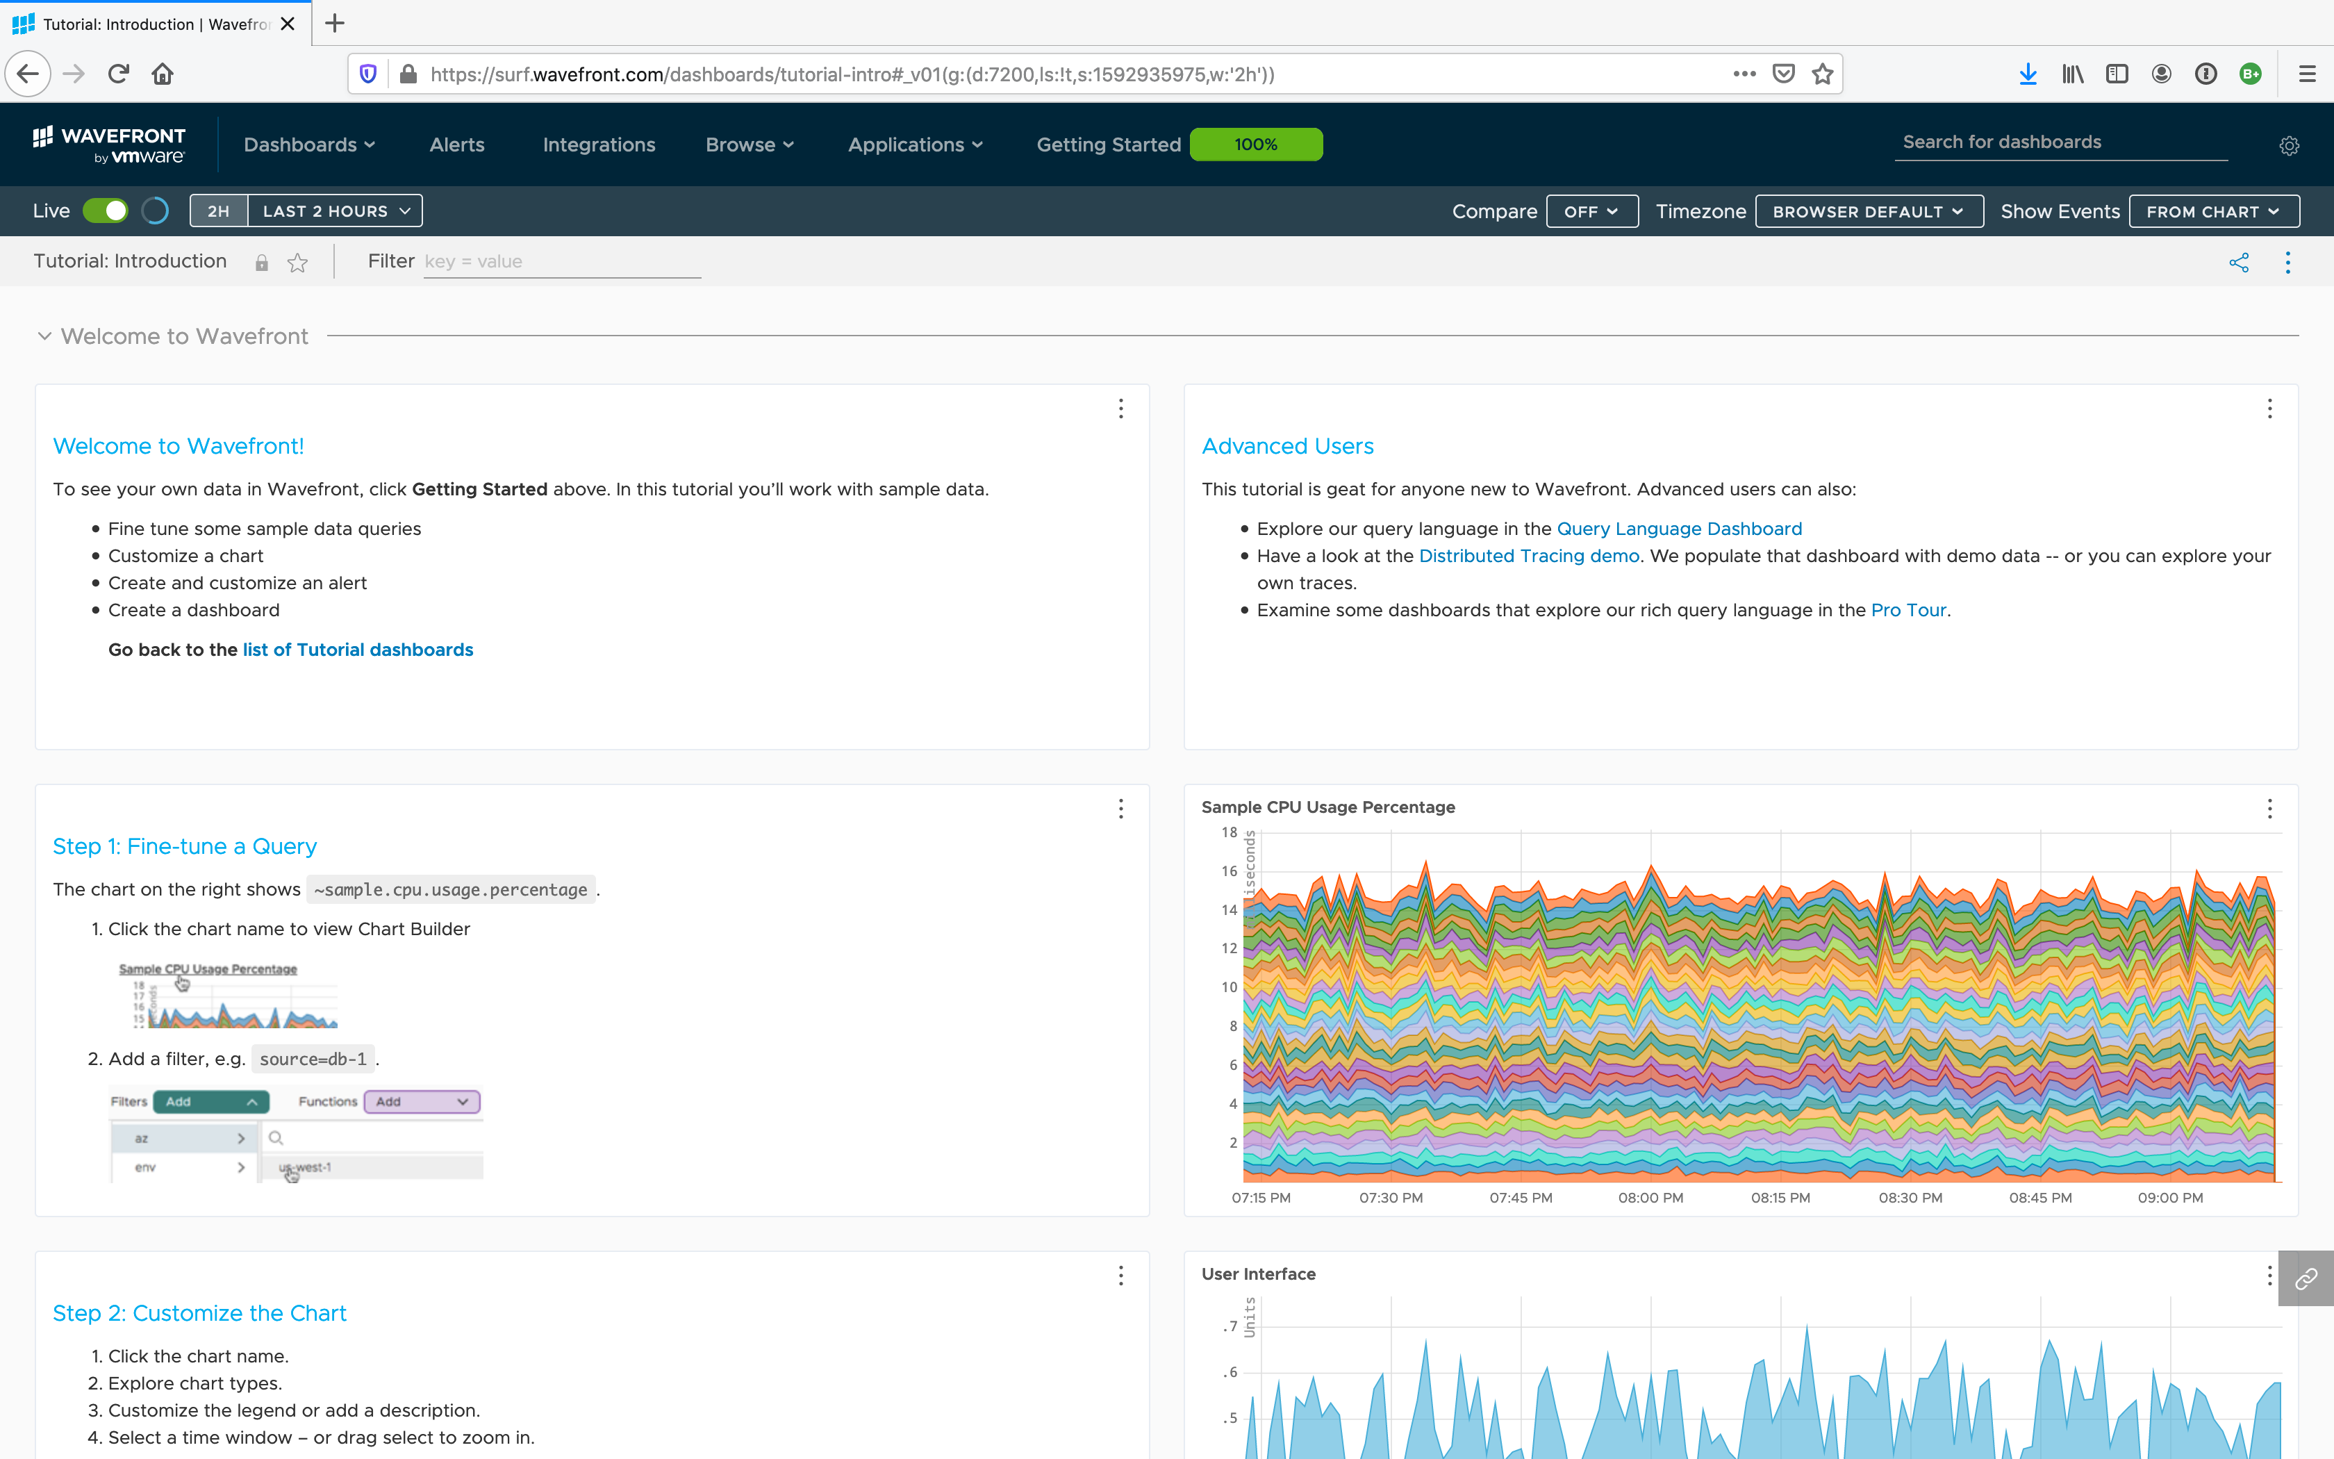This screenshot has height=1459, width=2334.
Task: Bookmark this page with star icon
Action: [x=1822, y=74]
